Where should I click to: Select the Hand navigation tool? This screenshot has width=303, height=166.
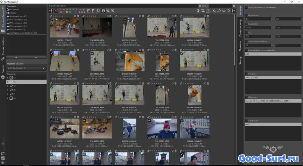[198, 11]
